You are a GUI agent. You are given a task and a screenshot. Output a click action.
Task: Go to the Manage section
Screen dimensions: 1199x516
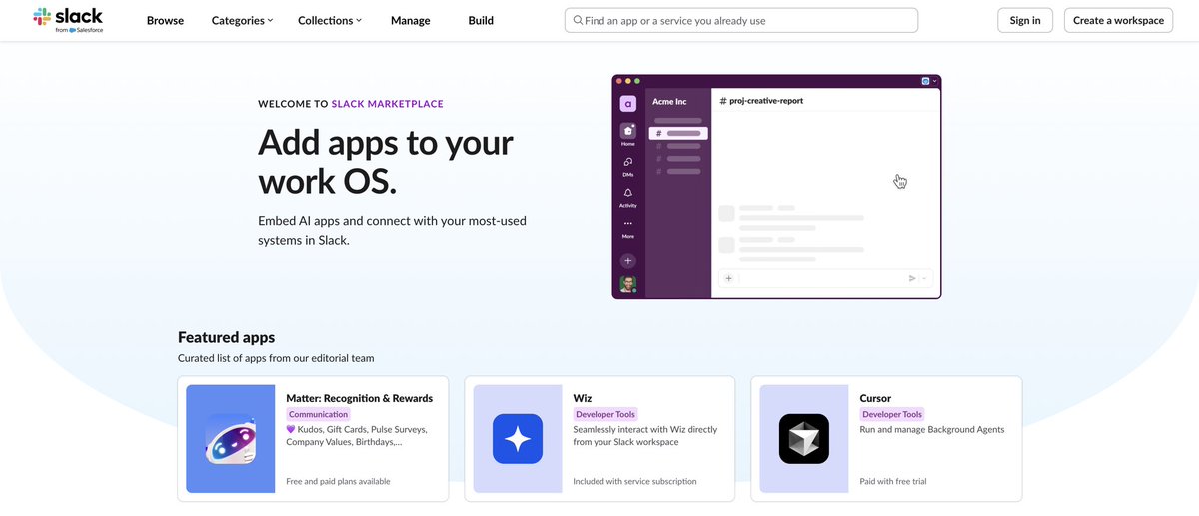(x=410, y=20)
